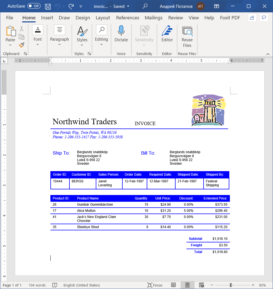Screen dimensions: 273x289
Task: Open the Font group dropdown
Action: 38,44
